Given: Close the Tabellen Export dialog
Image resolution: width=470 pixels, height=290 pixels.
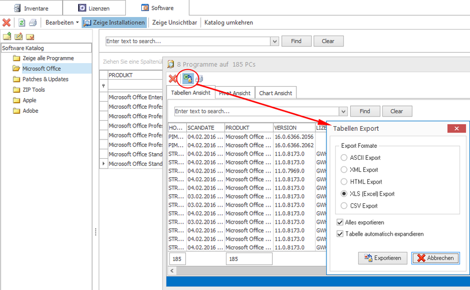Looking at the screenshot, I should click(x=456, y=129).
